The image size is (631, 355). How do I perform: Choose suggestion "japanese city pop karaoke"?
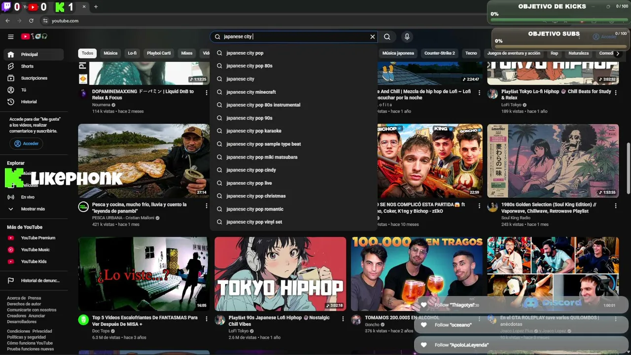point(294,131)
